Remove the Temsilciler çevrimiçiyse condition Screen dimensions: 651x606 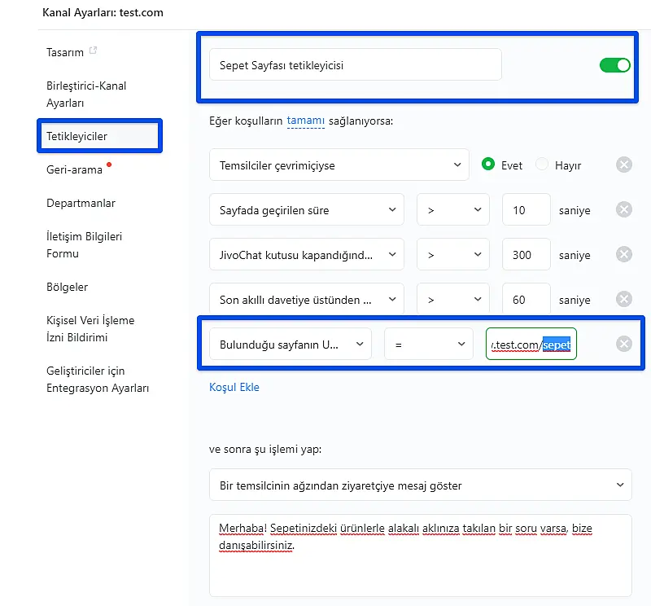point(624,165)
